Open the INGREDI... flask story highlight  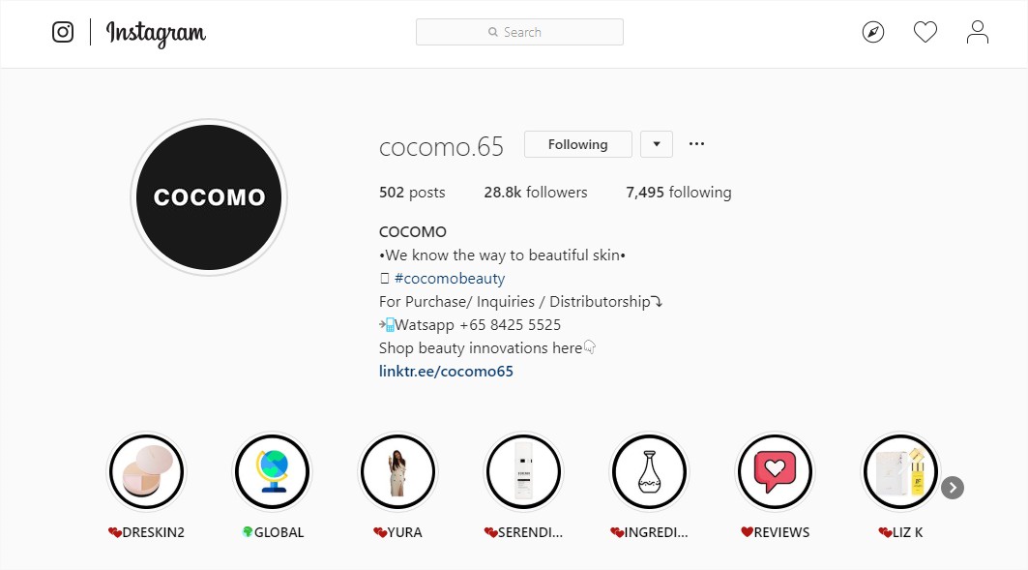(649, 471)
